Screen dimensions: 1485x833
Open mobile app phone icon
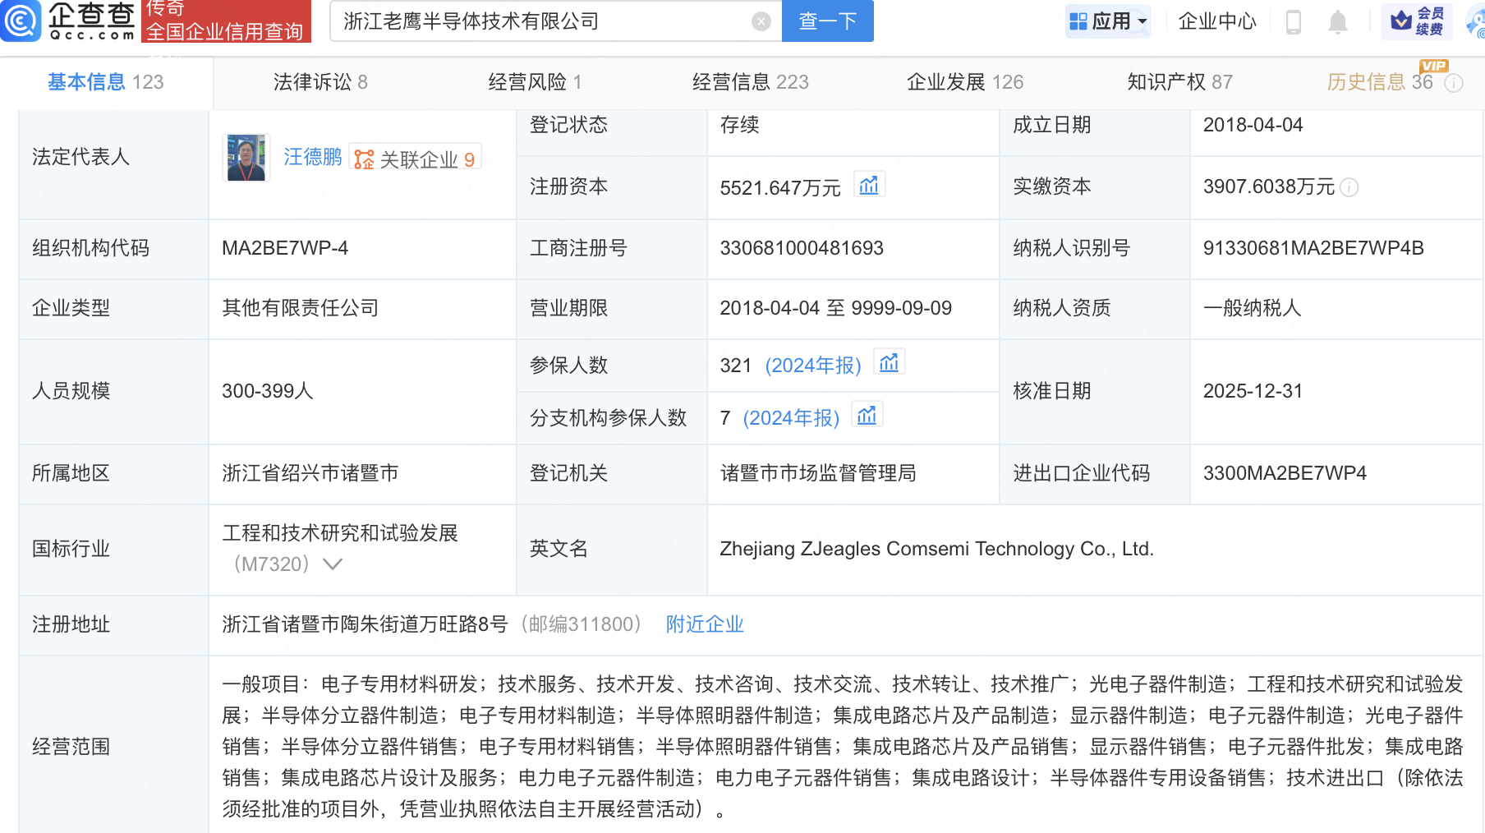(x=1293, y=22)
